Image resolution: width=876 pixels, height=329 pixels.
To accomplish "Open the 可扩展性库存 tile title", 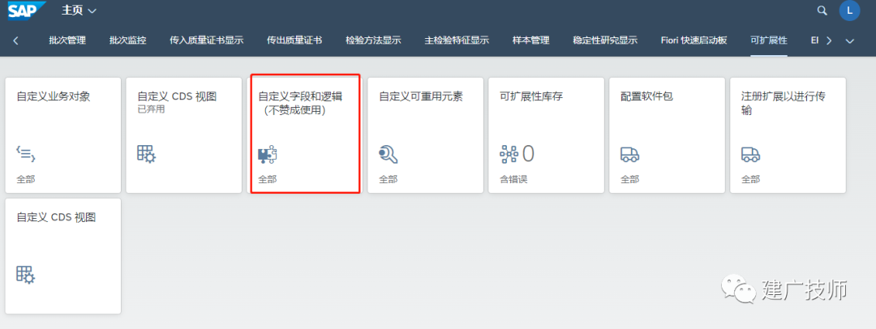I will click(530, 96).
